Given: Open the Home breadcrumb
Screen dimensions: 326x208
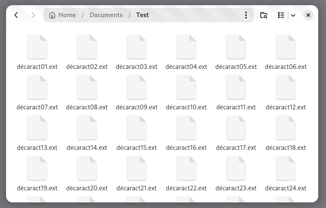Looking at the screenshot, I should tap(62, 15).
